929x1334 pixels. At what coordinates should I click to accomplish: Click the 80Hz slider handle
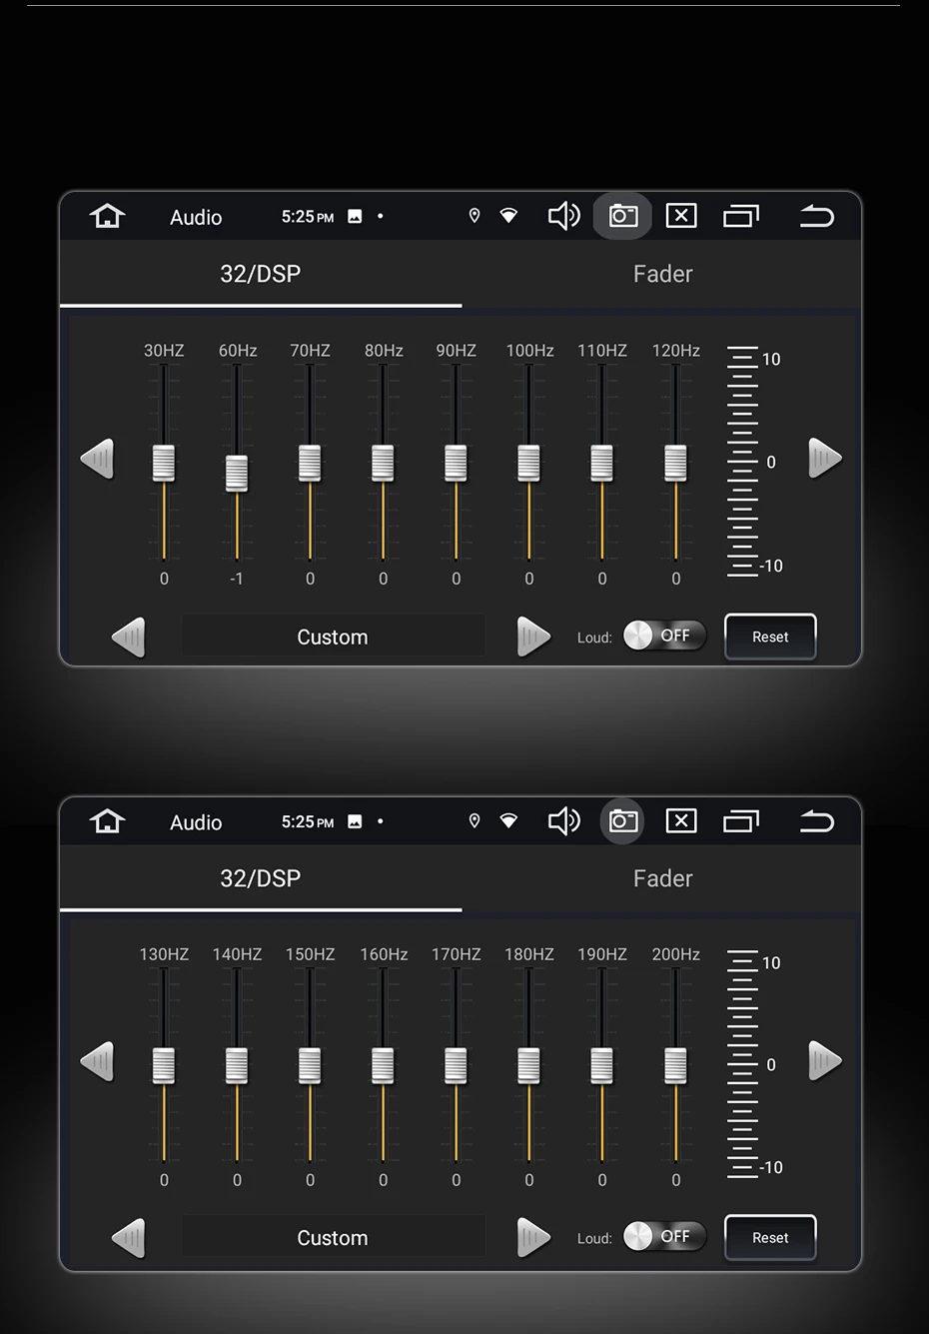click(x=383, y=463)
